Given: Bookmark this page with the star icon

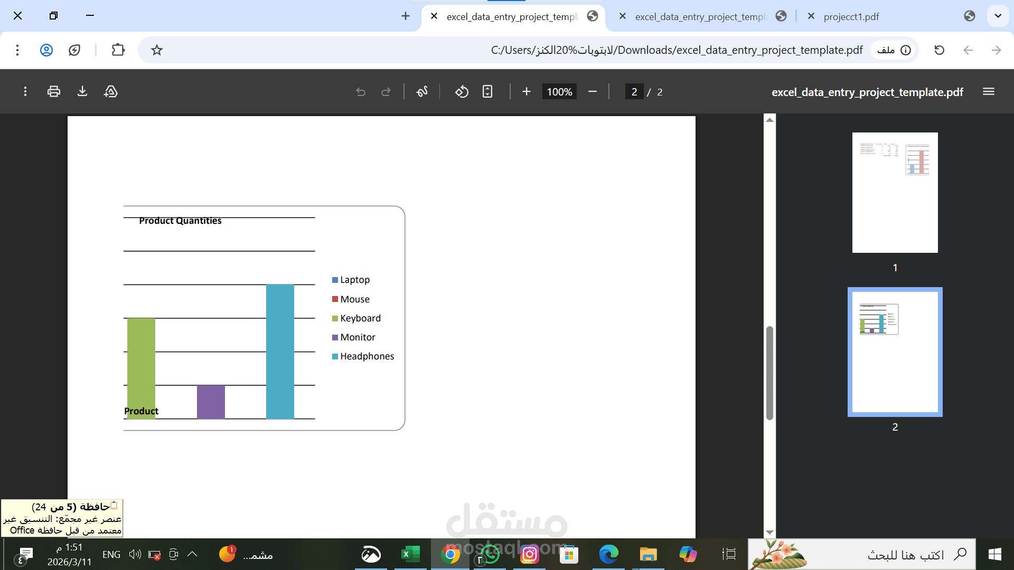Looking at the screenshot, I should tap(156, 50).
